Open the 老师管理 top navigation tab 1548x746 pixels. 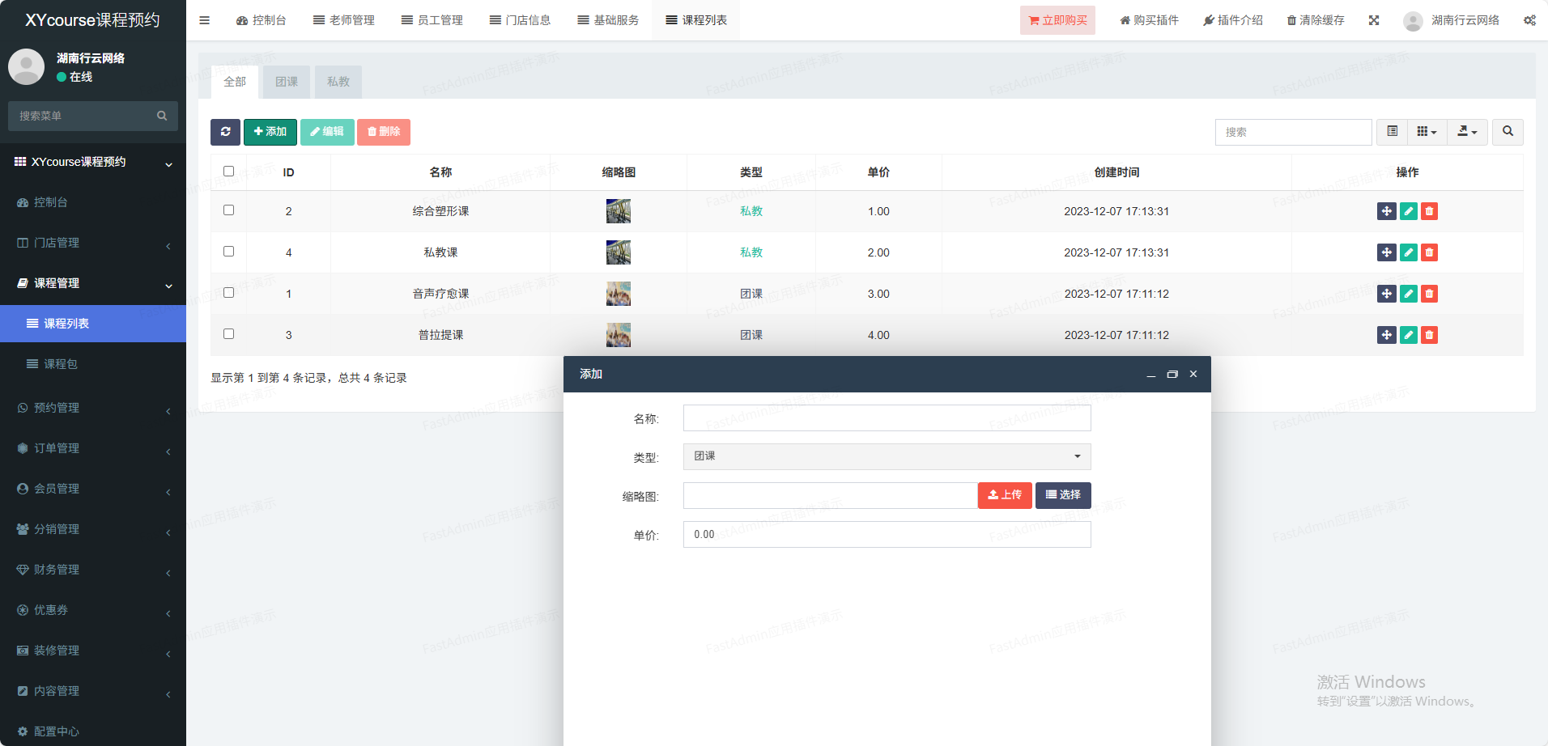pyautogui.click(x=344, y=20)
